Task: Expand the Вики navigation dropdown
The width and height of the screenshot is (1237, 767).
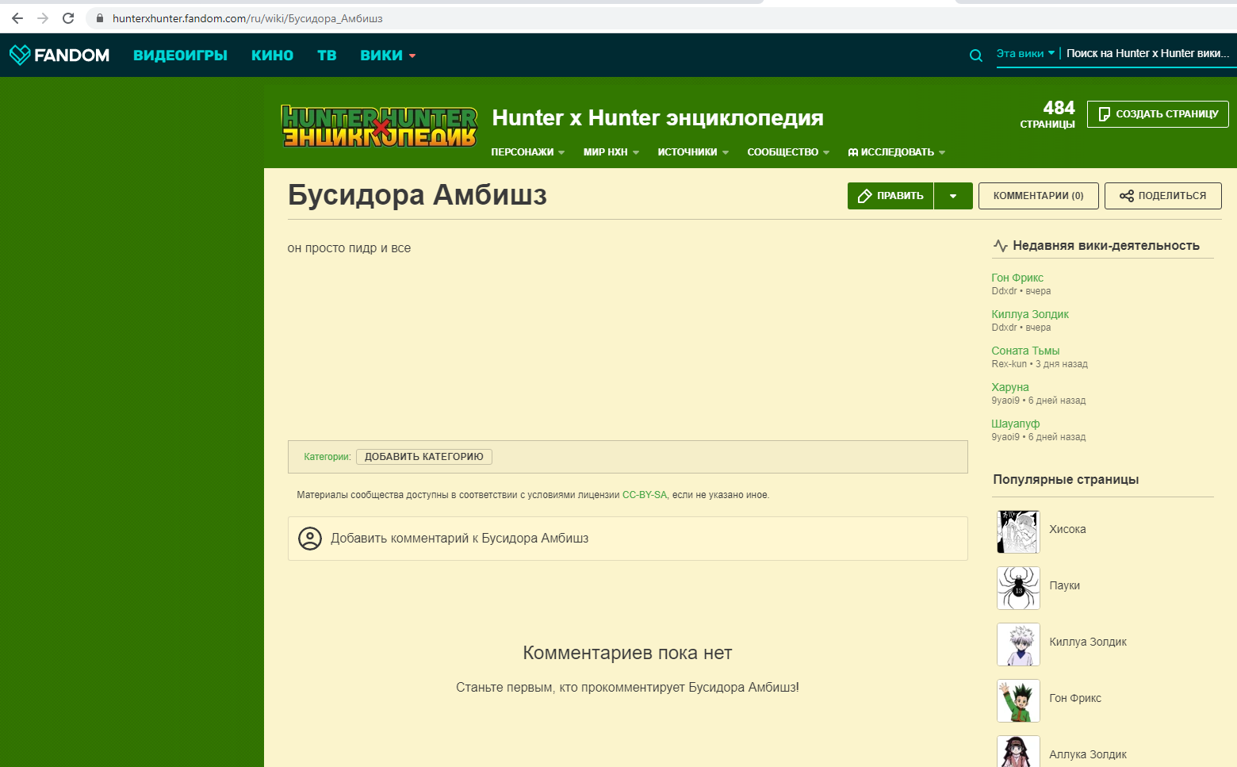Action: click(387, 55)
